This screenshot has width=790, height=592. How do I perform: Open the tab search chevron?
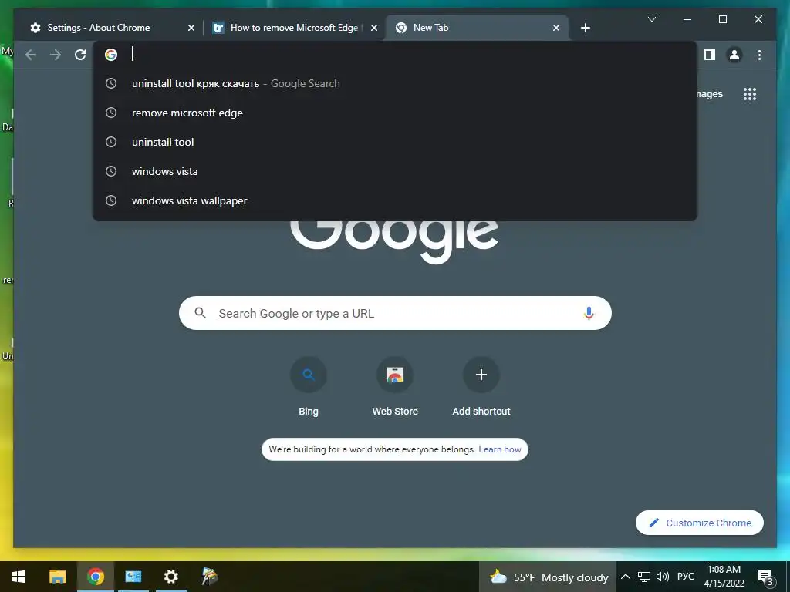651,19
